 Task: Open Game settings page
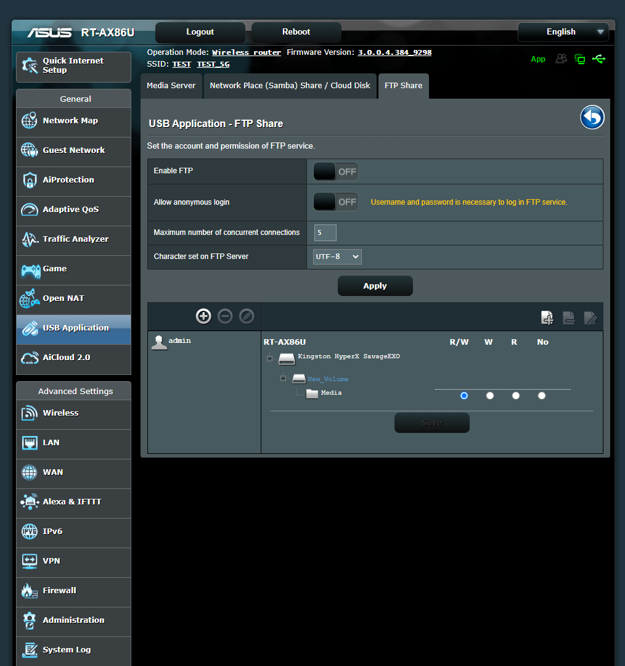point(73,270)
